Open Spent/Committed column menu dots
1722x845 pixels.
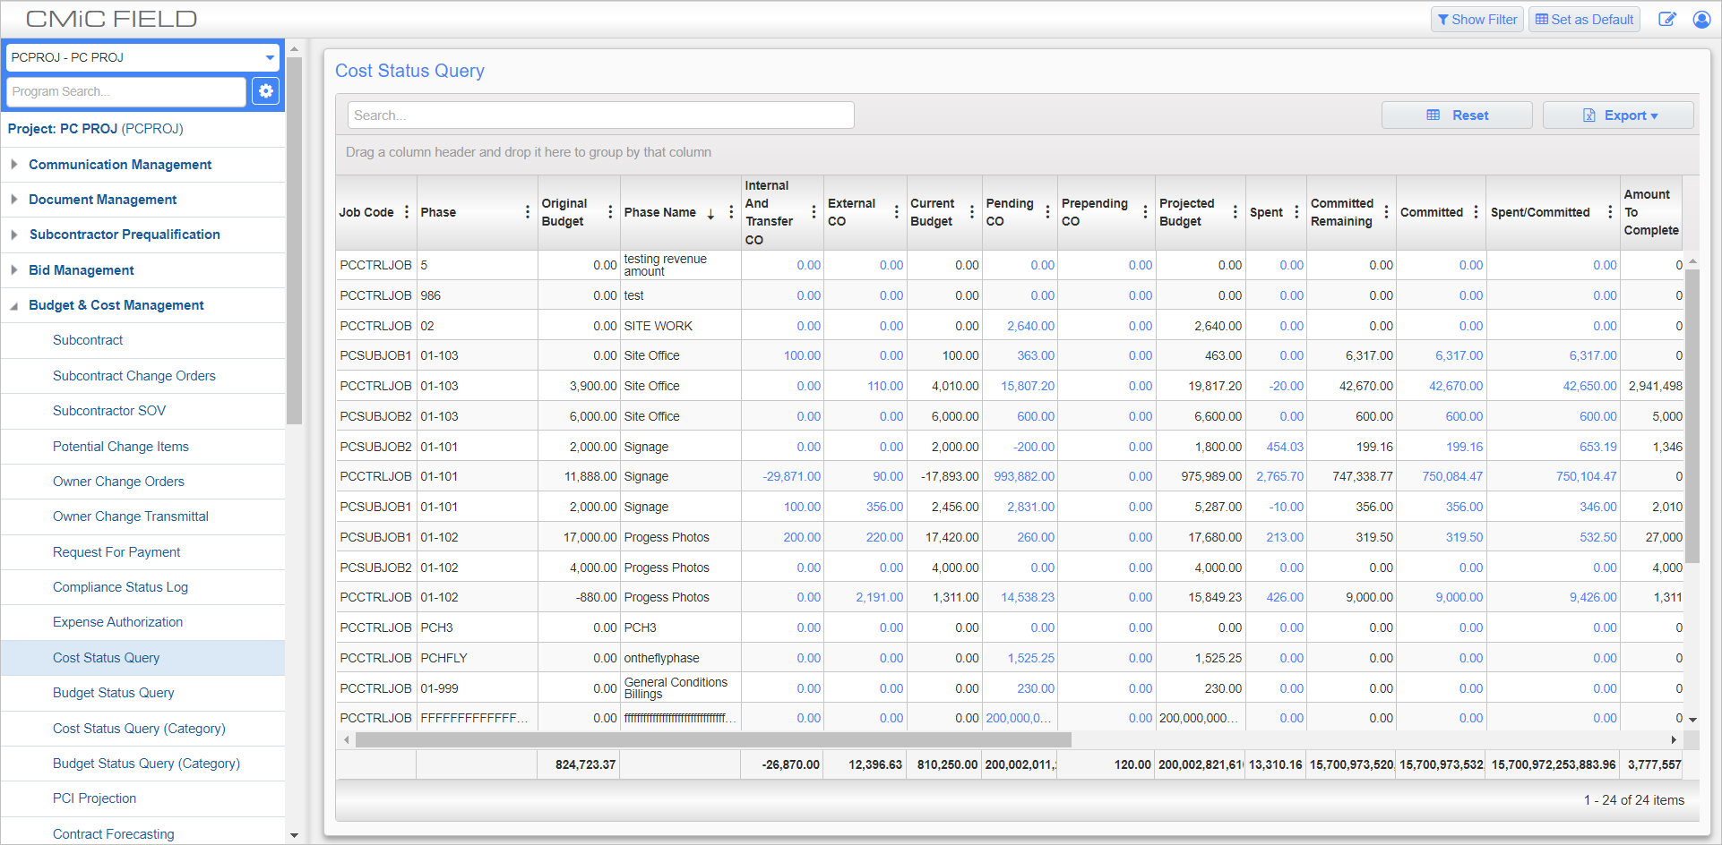[x=1610, y=212]
